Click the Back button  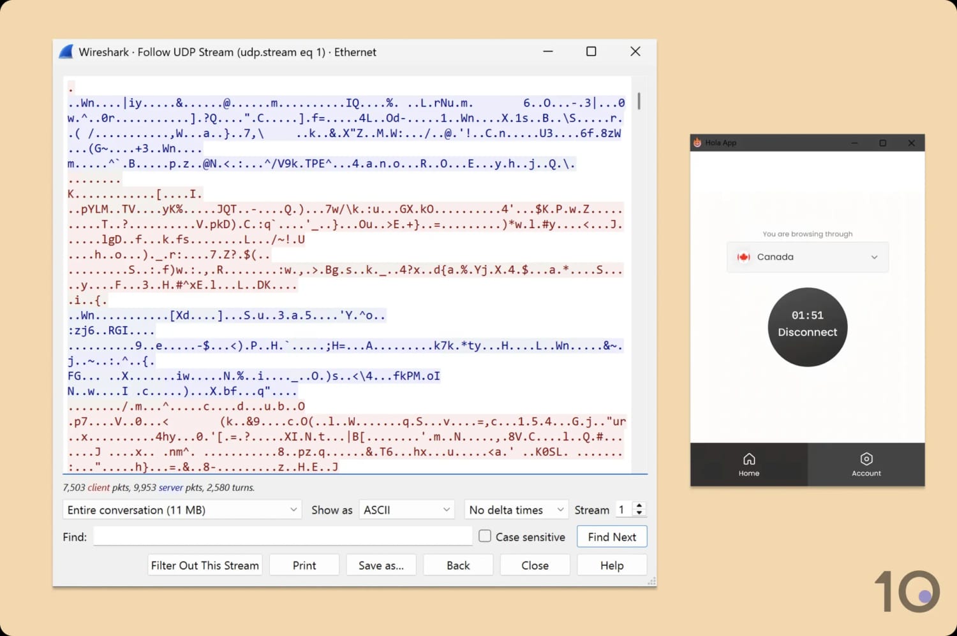[x=458, y=565]
